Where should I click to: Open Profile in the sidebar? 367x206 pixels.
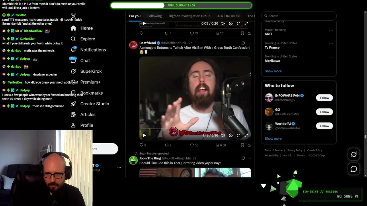click(82, 125)
